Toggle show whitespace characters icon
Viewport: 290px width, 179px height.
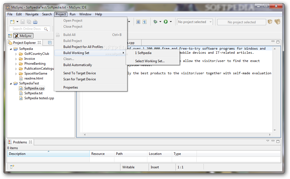coord(145,22)
